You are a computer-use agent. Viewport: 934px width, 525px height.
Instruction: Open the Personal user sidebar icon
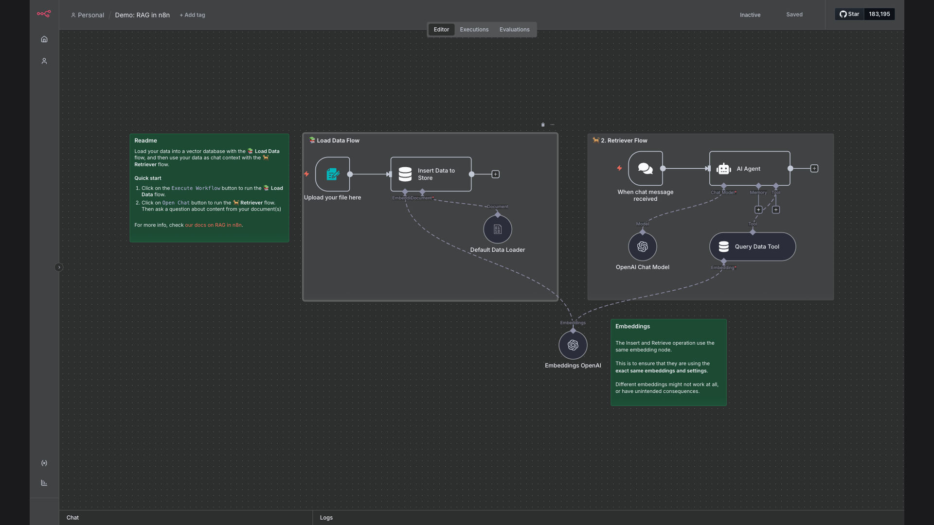(x=44, y=61)
